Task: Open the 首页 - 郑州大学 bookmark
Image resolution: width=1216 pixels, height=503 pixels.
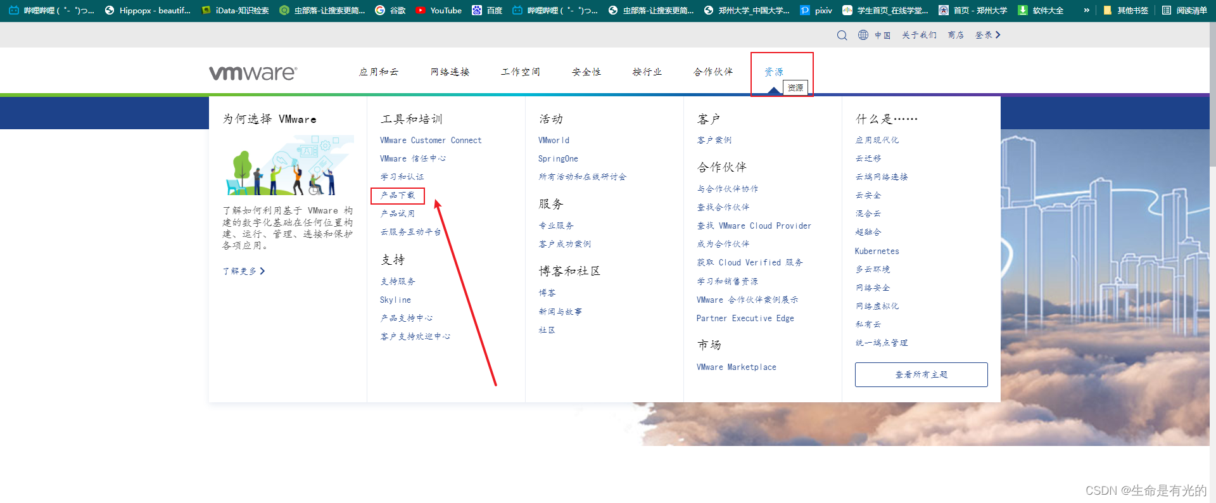Action: (973, 10)
